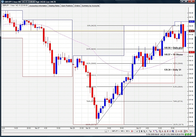The image size is (196, 137).
Task: Click the first green status icon
Action: [x=186, y=134]
